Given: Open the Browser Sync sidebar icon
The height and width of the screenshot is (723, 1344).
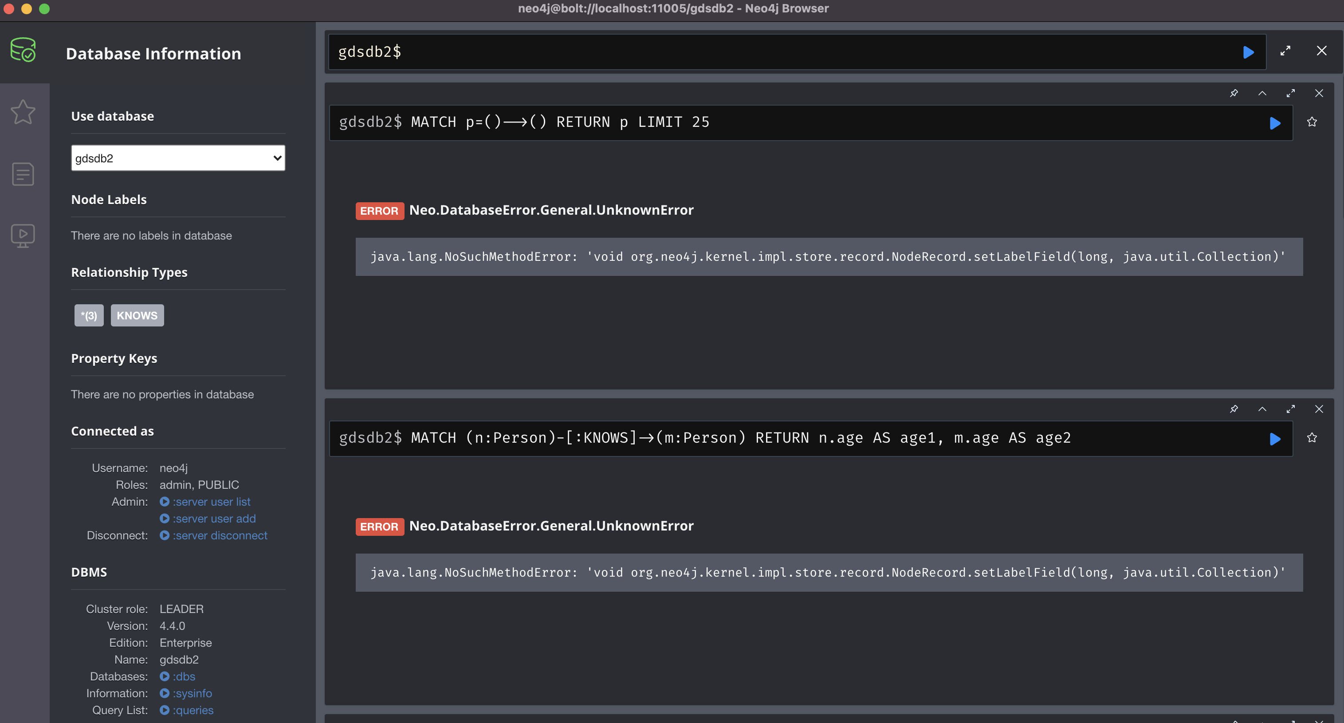Looking at the screenshot, I should tap(23, 235).
